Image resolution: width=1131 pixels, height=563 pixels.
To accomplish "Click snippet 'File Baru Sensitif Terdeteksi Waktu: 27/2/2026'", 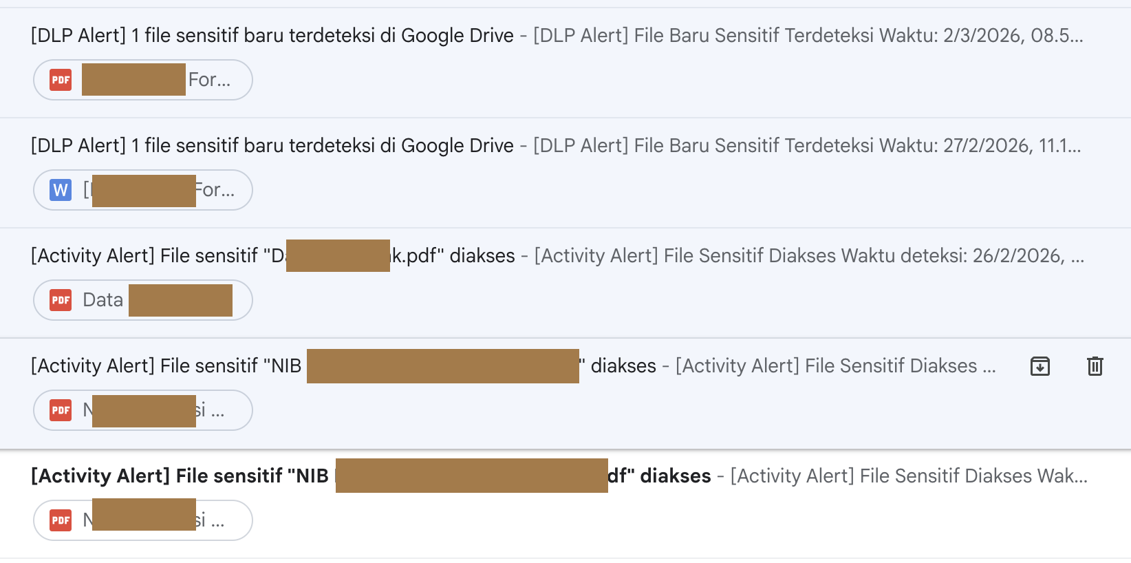I will point(806,146).
